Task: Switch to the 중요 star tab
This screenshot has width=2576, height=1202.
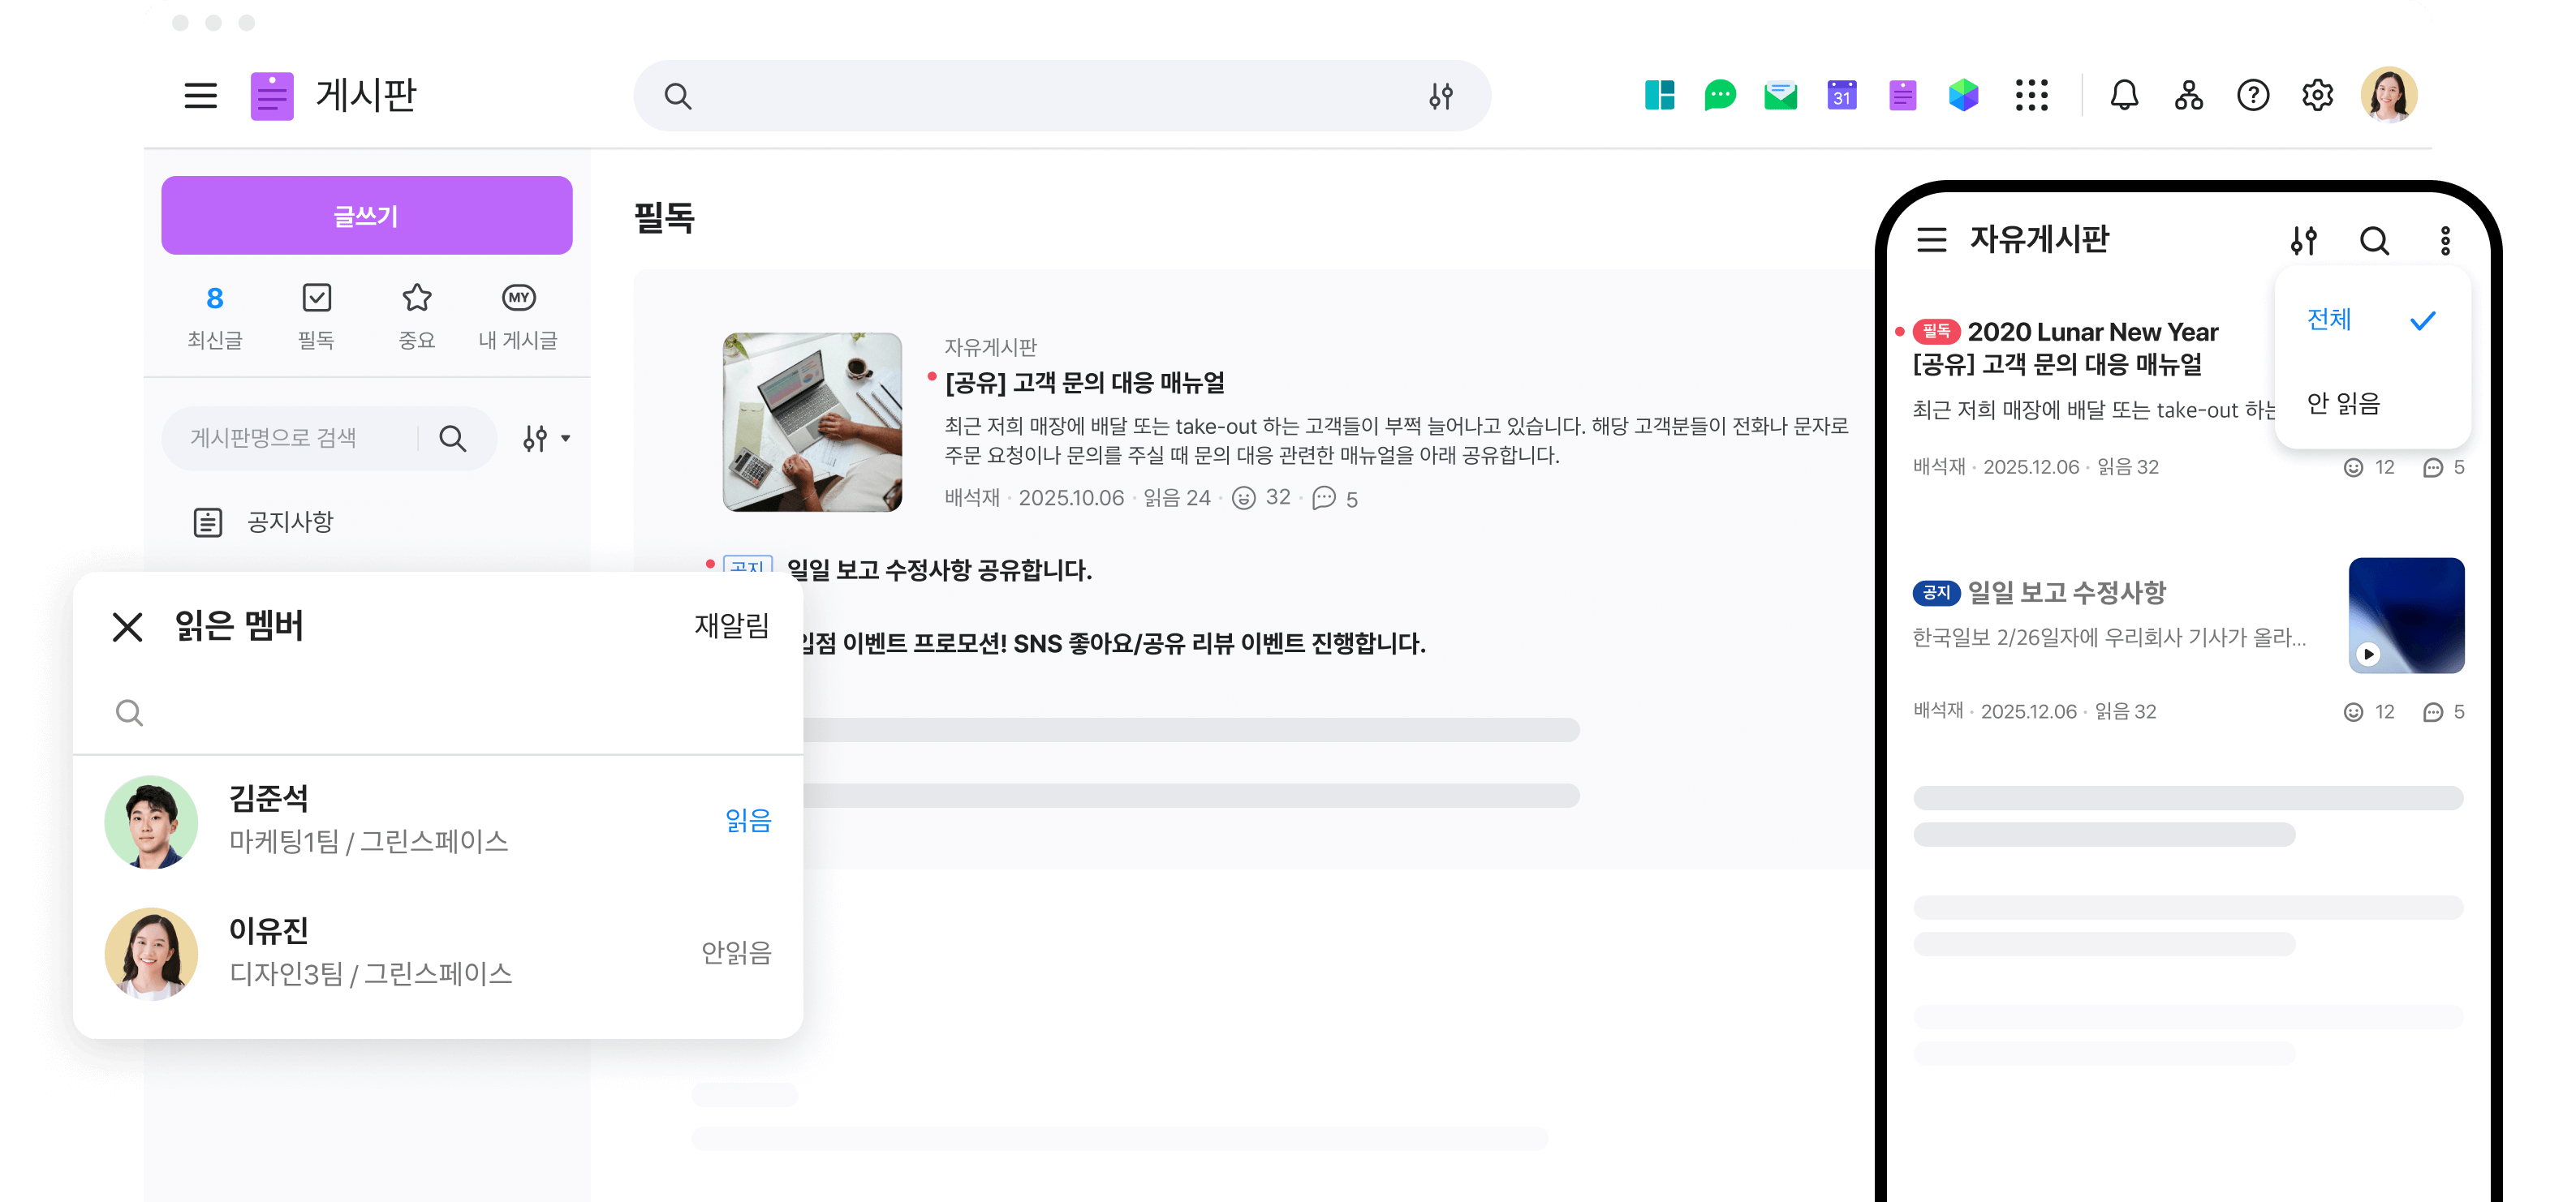Action: click(x=416, y=316)
